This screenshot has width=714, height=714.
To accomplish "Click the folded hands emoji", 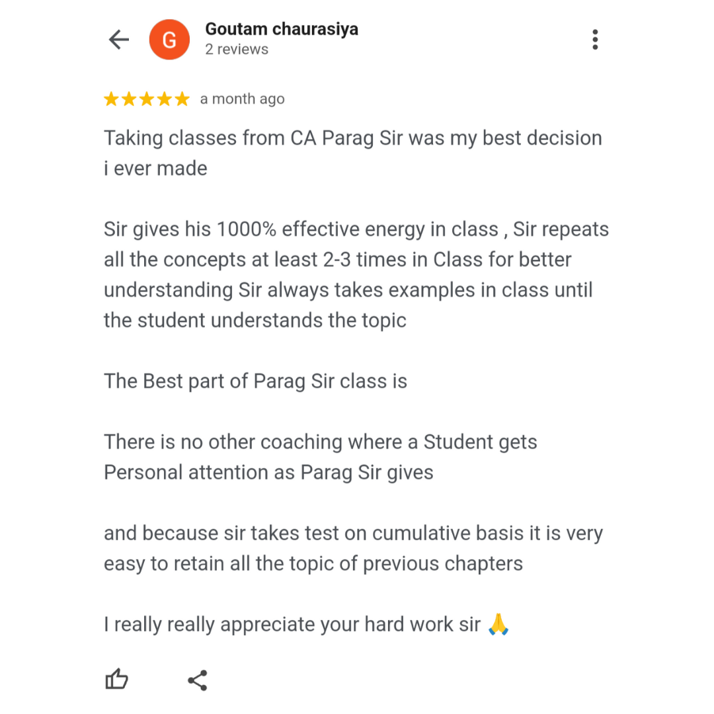I will pyautogui.click(x=498, y=624).
